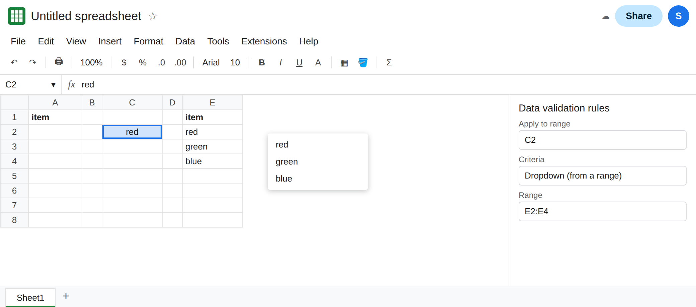Open the Insert menu
Viewport: 696px width, 307px height.
pos(110,41)
